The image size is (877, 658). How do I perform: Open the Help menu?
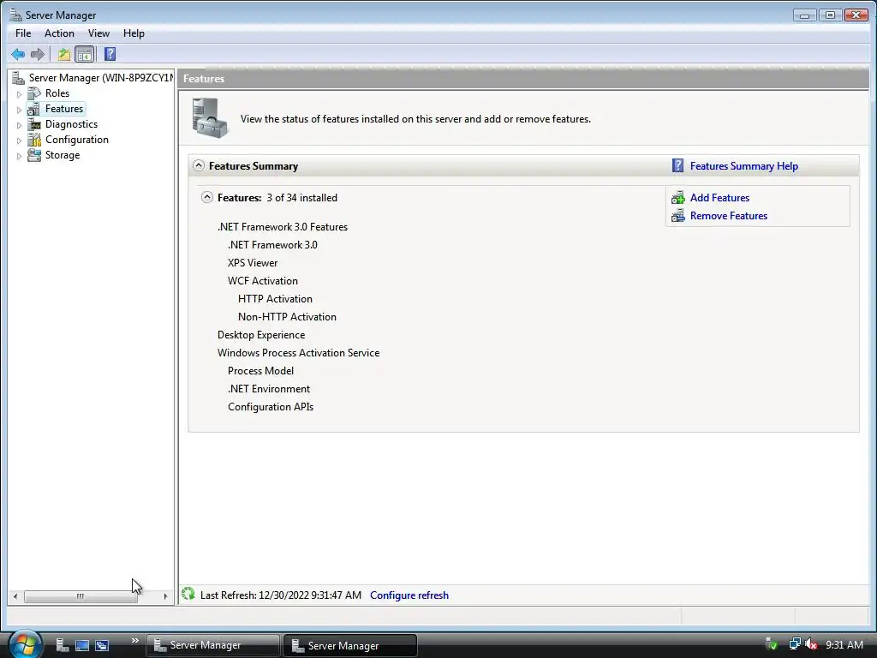tap(134, 33)
